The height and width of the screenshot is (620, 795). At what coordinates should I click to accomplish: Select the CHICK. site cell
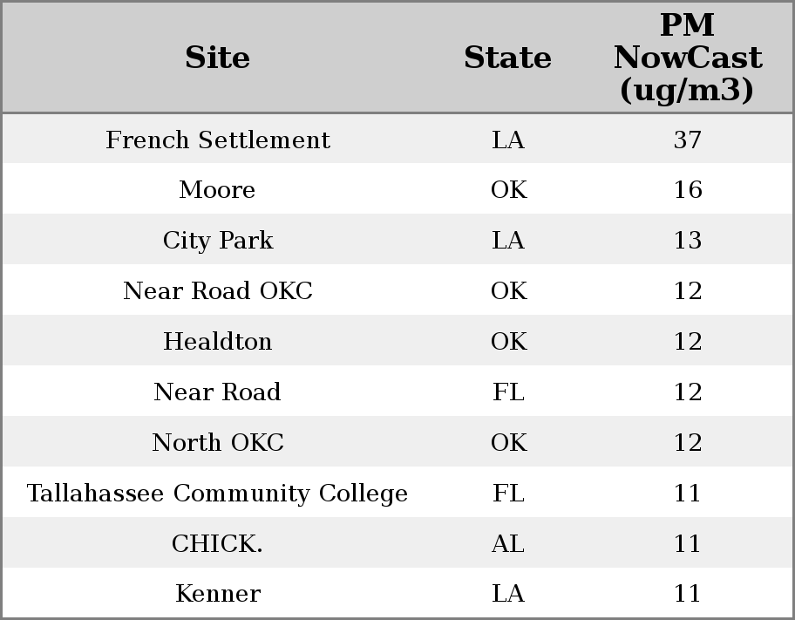pyautogui.click(x=217, y=544)
